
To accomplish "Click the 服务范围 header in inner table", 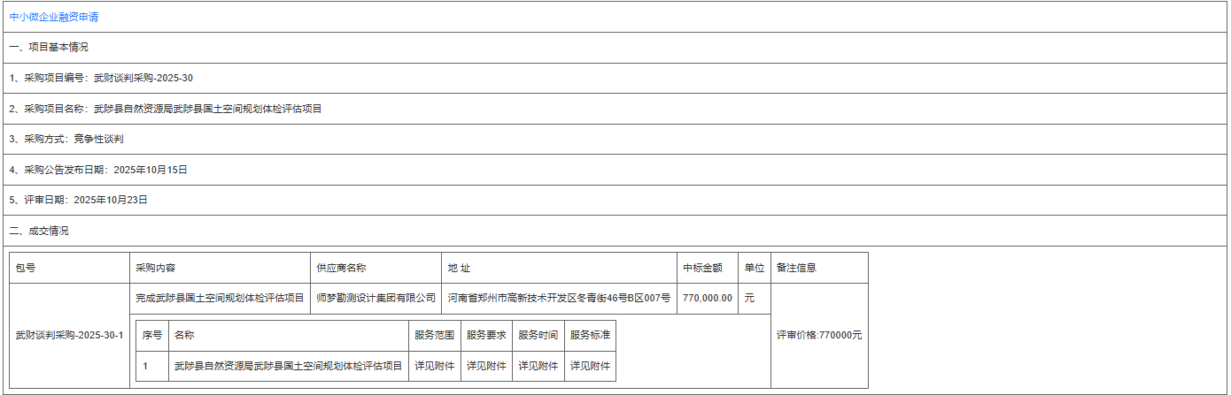I will [x=434, y=336].
